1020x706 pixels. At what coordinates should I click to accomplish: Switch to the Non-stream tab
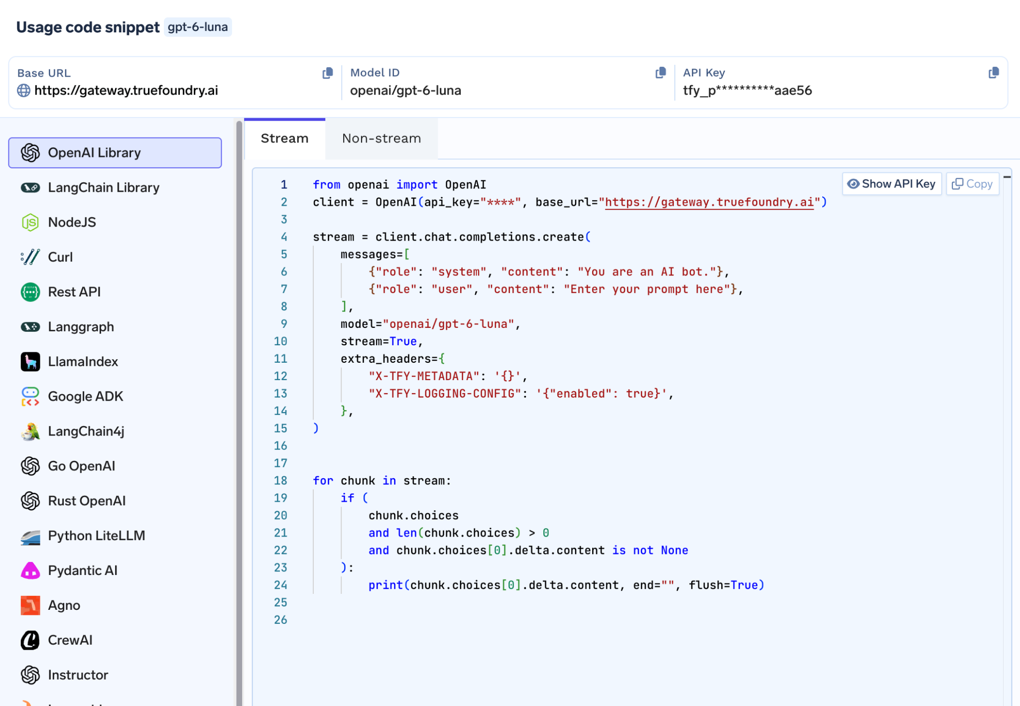pyautogui.click(x=382, y=139)
